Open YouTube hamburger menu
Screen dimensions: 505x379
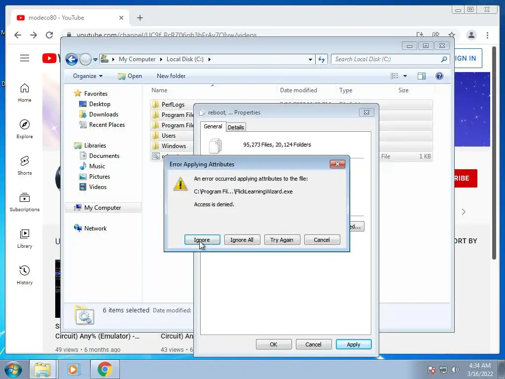click(x=25, y=58)
